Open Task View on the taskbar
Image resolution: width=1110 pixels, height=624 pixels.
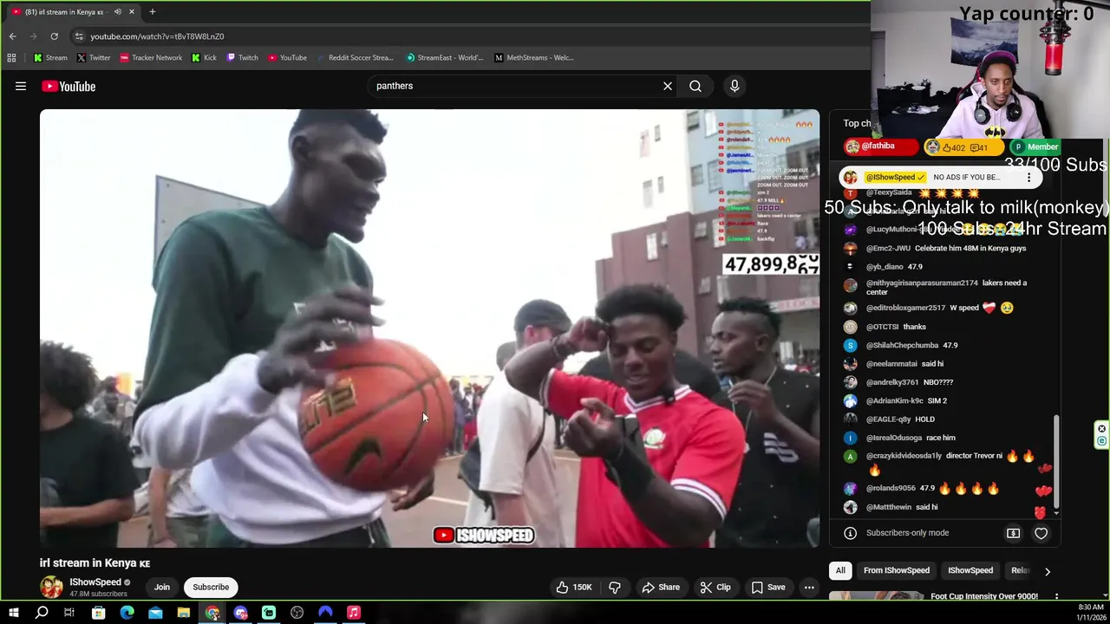(69, 613)
